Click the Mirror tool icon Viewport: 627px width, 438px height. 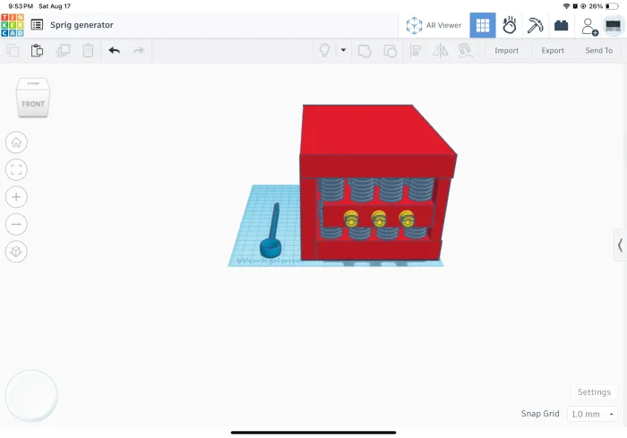441,51
